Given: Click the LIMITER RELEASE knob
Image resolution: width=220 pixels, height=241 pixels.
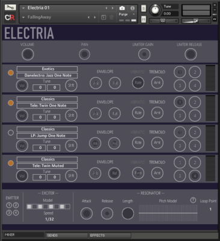Looking at the screenshot, I should click(191, 54).
